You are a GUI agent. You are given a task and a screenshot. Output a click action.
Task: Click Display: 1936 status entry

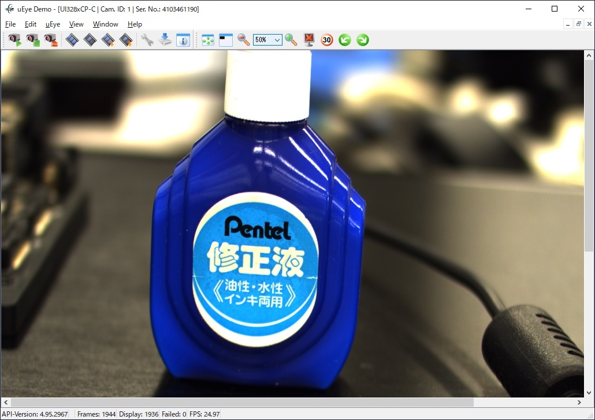point(139,414)
